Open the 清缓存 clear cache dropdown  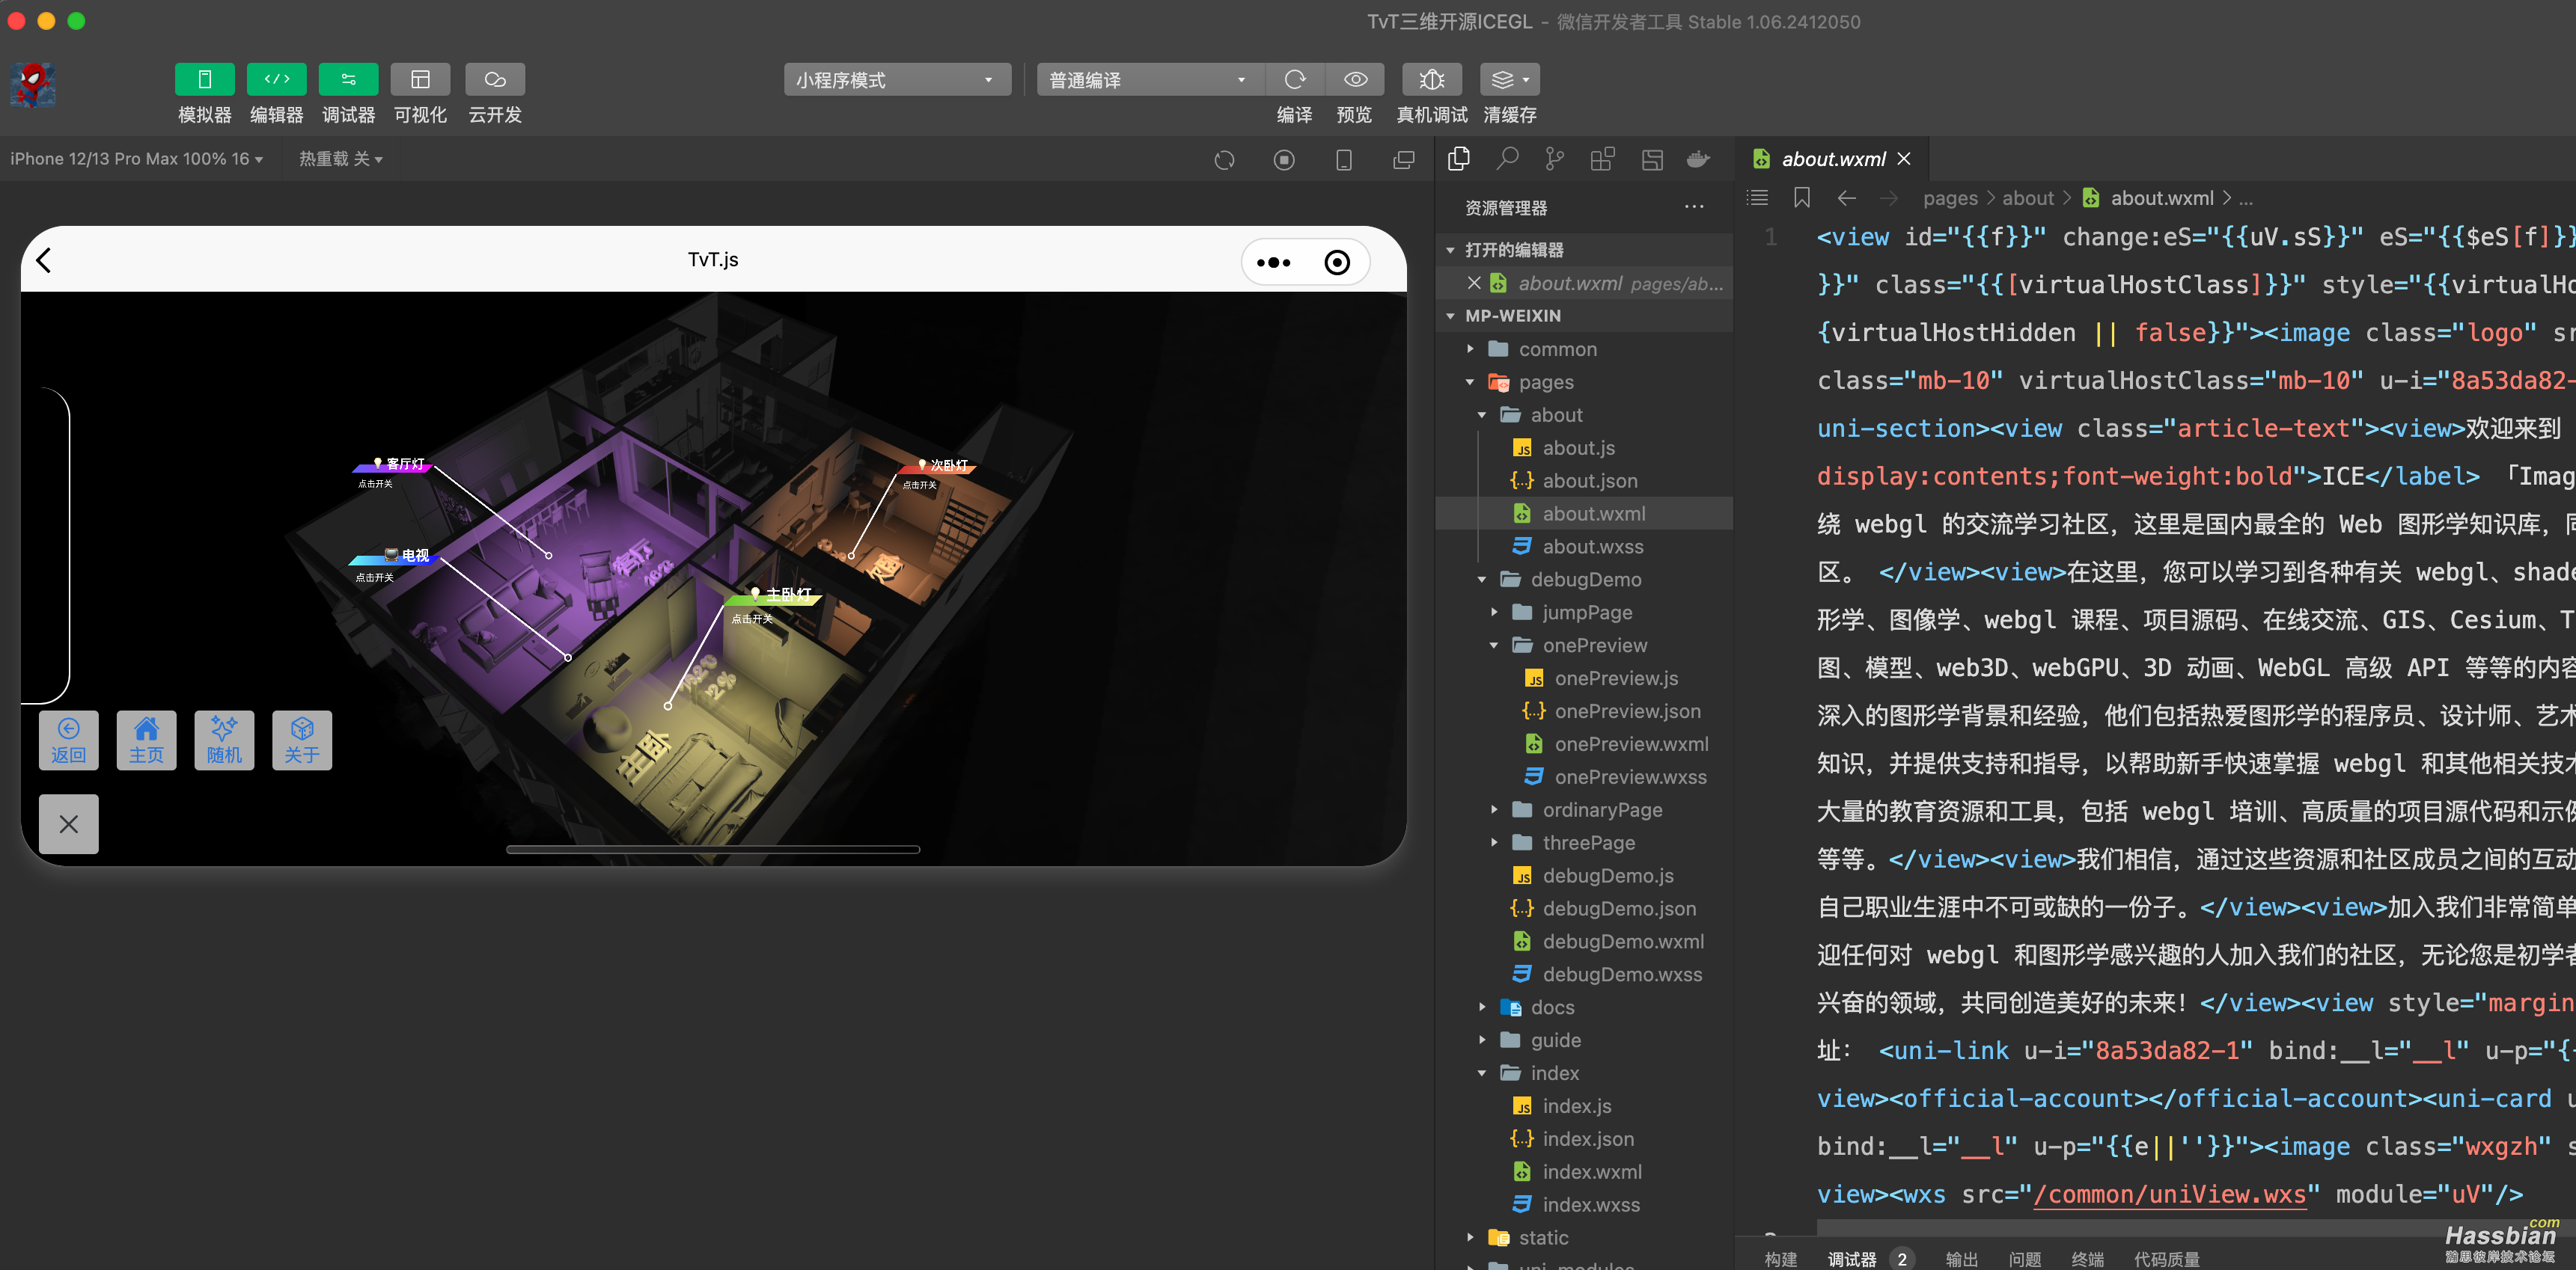1510,79
